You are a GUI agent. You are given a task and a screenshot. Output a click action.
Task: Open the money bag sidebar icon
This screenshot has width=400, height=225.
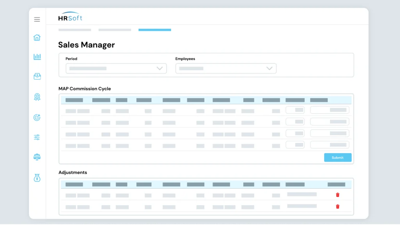(37, 178)
